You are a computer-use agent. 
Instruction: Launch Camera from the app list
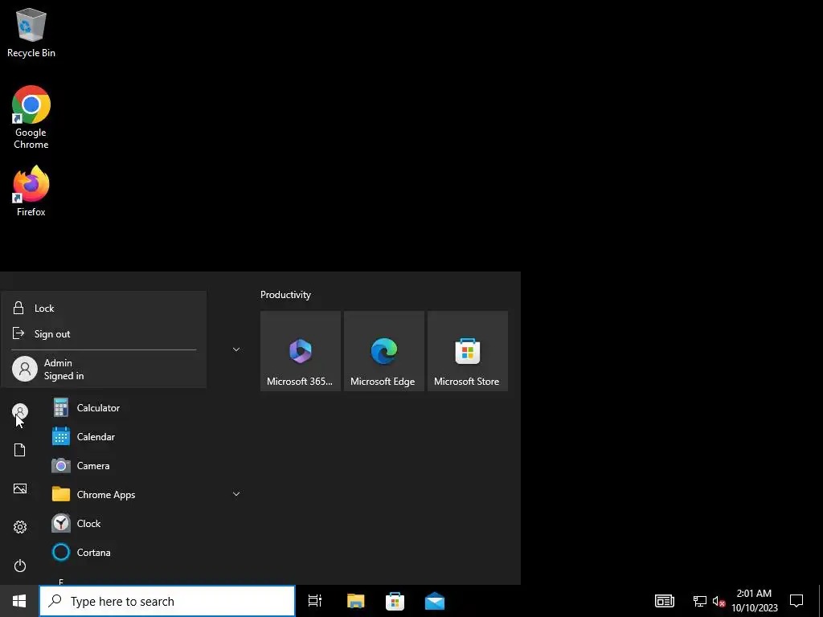146,465
